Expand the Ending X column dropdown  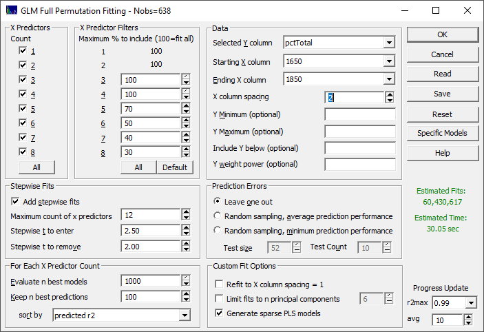click(x=389, y=79)
